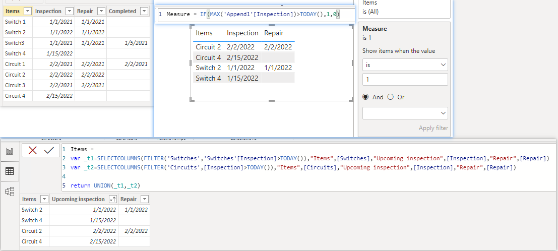
Task: Open Upcoming inspection column sort dropdown
Action: [113, 200]
